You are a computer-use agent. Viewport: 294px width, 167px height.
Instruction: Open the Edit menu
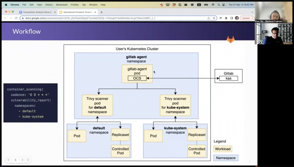tap(32, 5)
